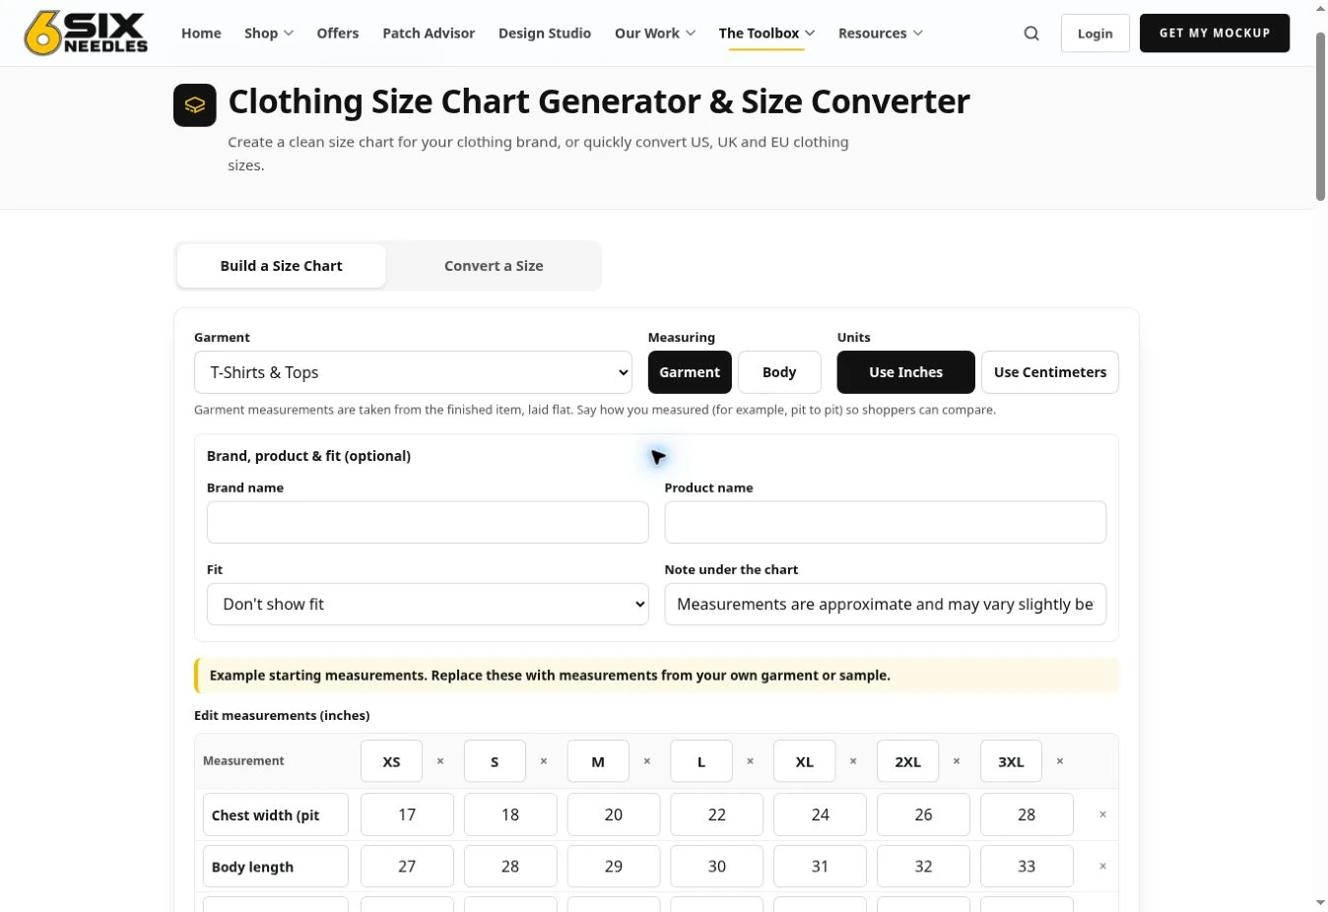Viewport: 1328px width, 912px height.
Task: Switch to Convert a Size tab
Action: (x=494, y=266)
